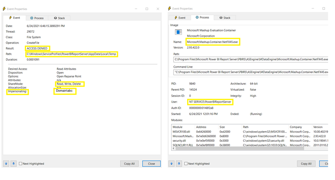335x180 pixels.
Task: Click the ACCESS DENIED result value
Action: [37, 48]
